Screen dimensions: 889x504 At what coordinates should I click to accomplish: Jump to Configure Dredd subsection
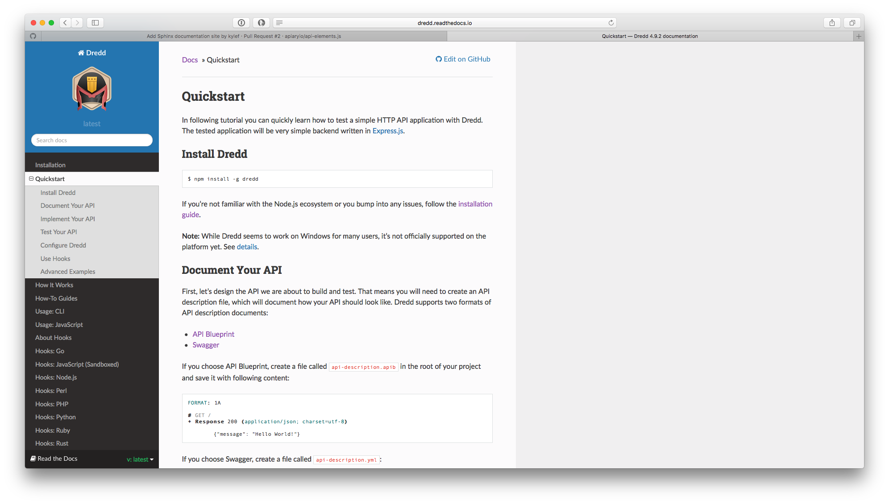63,245
